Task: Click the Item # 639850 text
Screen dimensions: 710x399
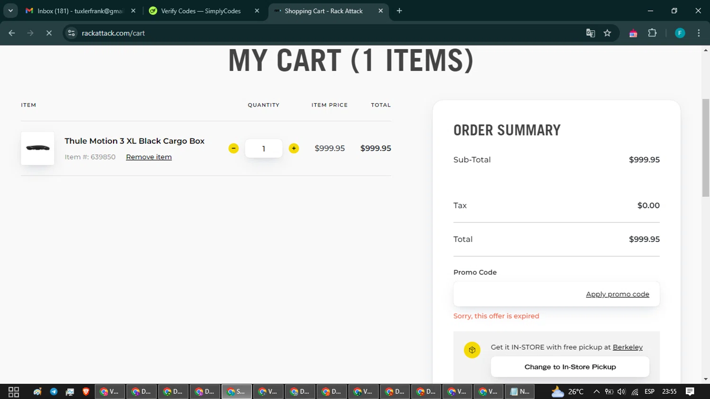Action: point(90,157)
